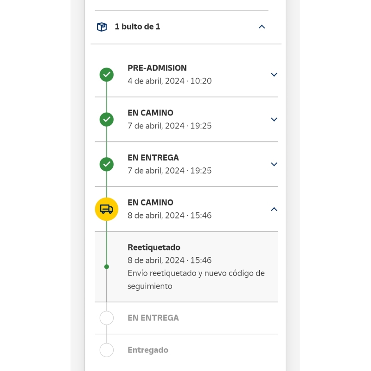Screen dimensions: 371x371
Task: Click the Entregado empty circle marker
Action: pos(107,350)
